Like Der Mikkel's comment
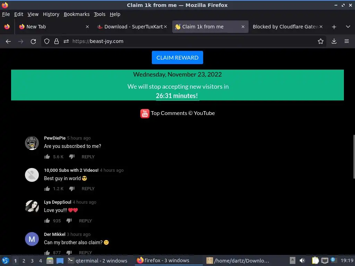 pyautogui.click(x=47, y=252)
